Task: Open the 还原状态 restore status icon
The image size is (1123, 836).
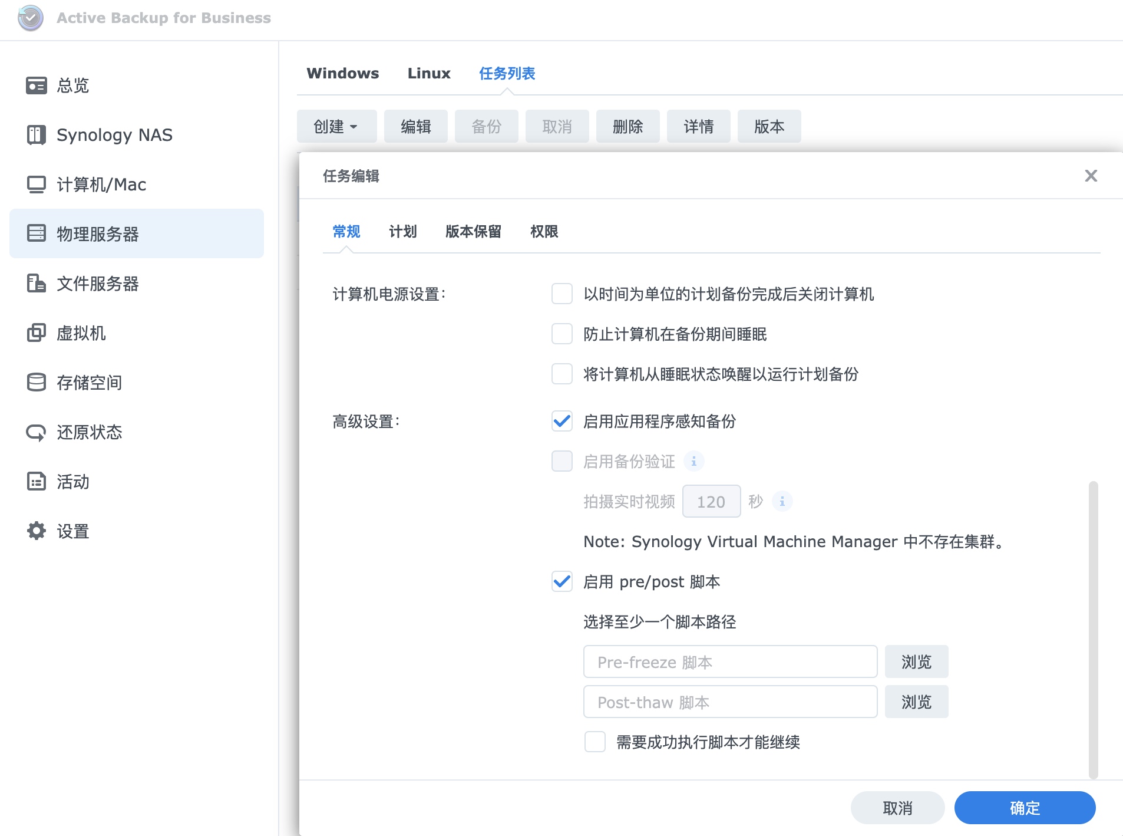Action: (37, 432)
